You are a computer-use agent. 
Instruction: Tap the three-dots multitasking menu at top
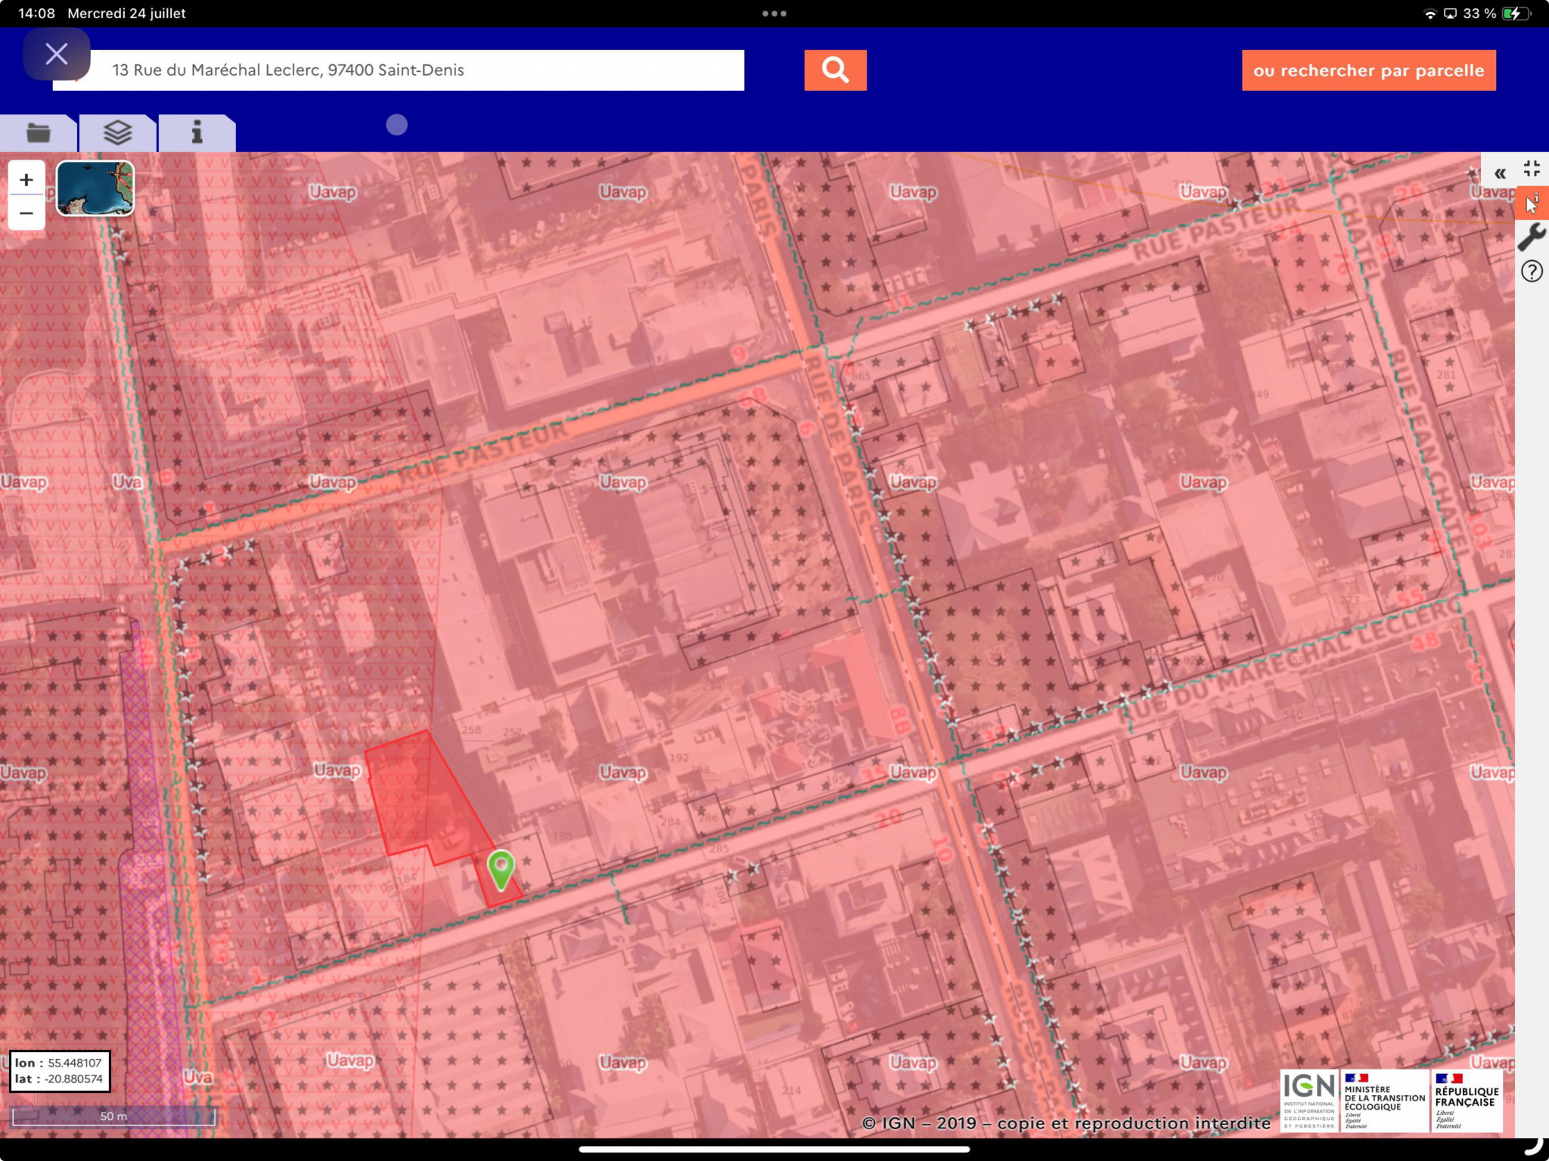pos(774,14)
